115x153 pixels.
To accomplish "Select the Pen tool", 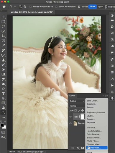I will pos(3,89).
